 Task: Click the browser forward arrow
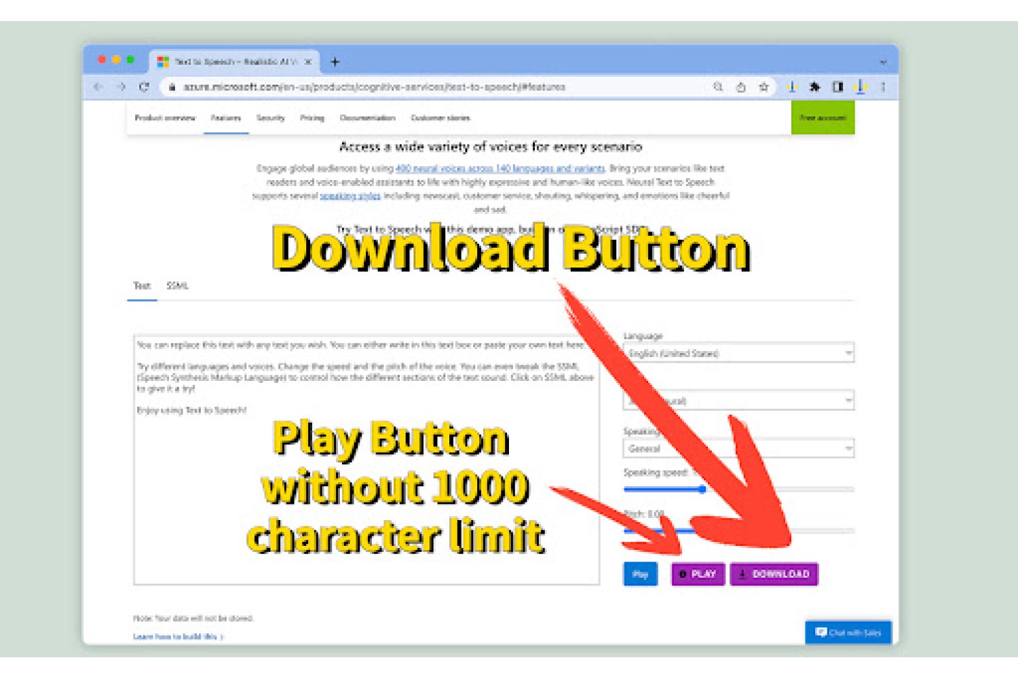[121, 87]
